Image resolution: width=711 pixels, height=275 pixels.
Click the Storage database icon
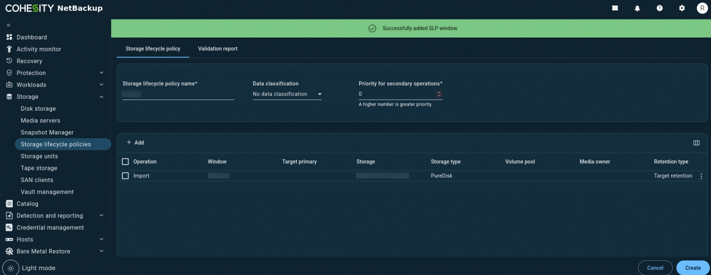9,97
